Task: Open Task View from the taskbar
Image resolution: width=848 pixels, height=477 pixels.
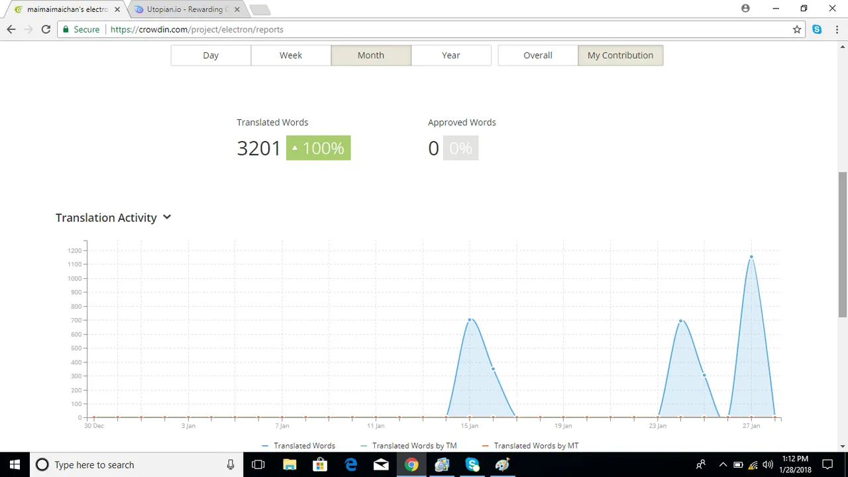Action: point(258,464)
